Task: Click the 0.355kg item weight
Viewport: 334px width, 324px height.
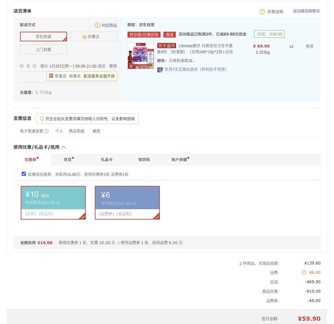Action: coord(263,52)
